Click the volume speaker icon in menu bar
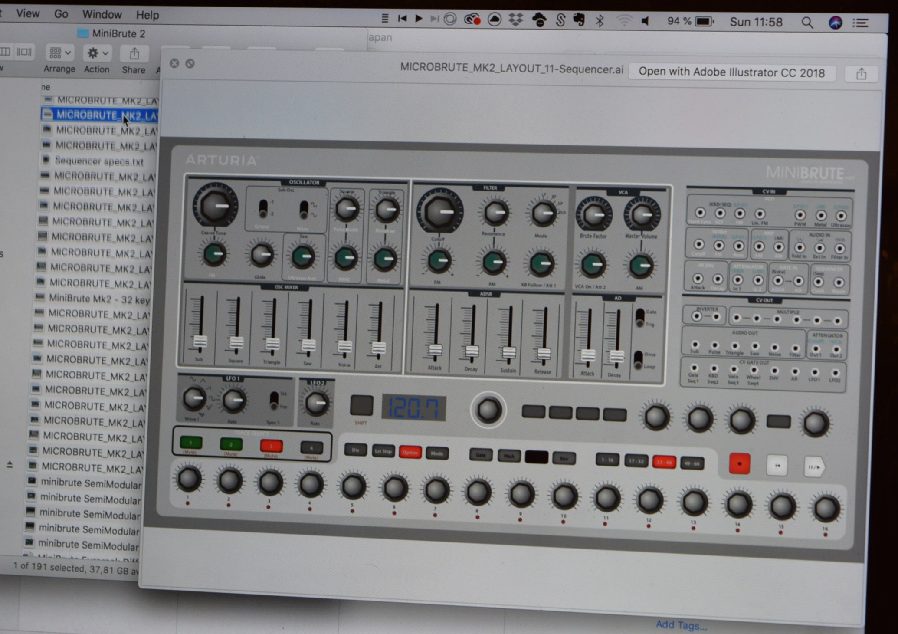 646,21
